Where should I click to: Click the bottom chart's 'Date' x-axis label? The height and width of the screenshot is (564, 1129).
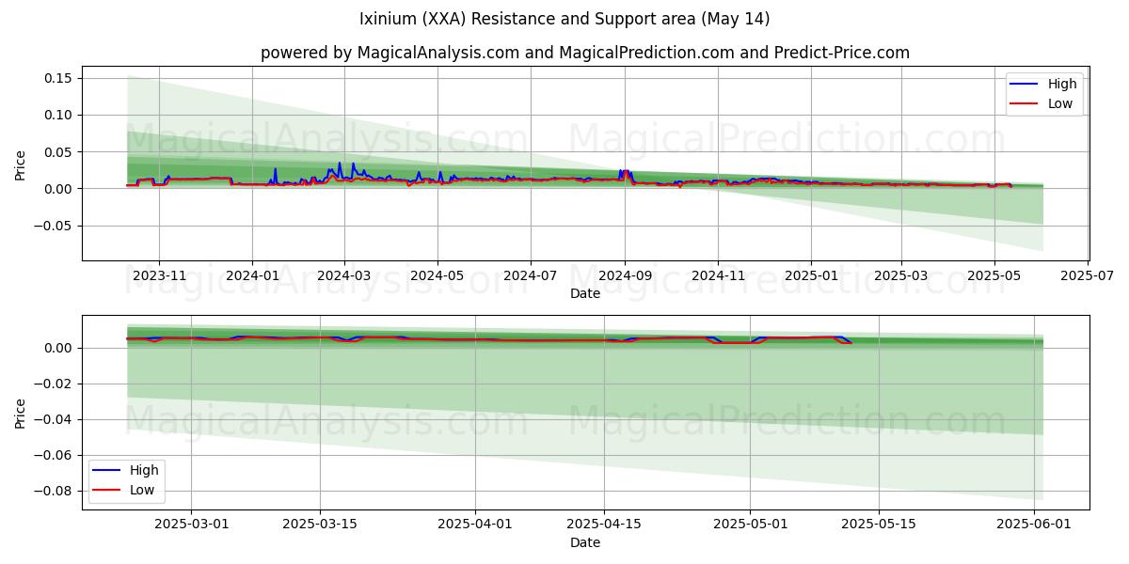(585, 542)
